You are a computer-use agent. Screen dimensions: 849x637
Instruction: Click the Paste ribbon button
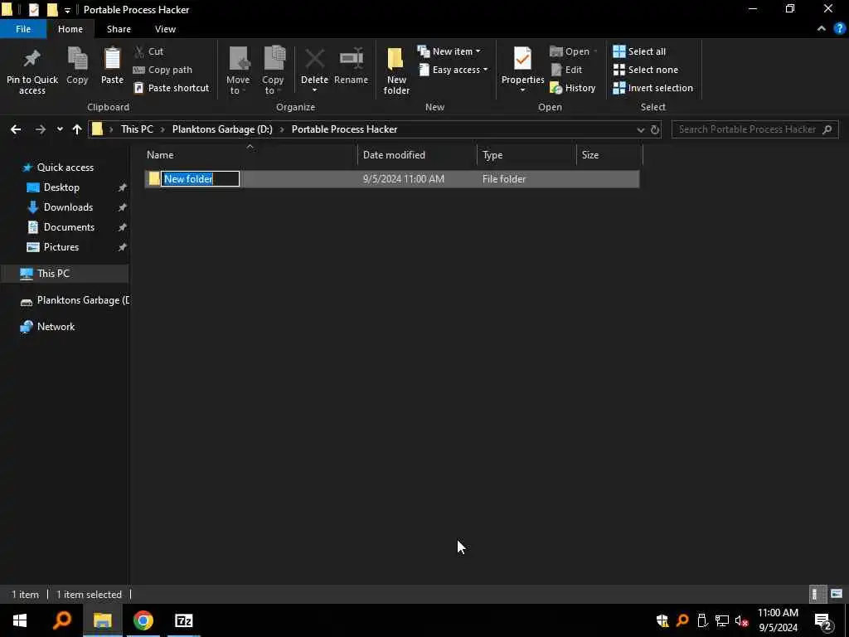click(112, 66)
